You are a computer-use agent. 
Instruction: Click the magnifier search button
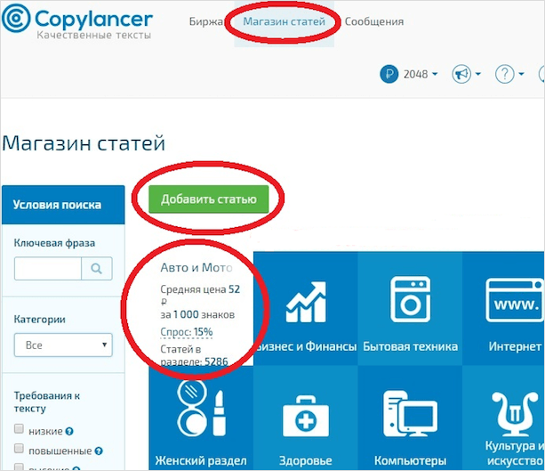pos(97,268)
